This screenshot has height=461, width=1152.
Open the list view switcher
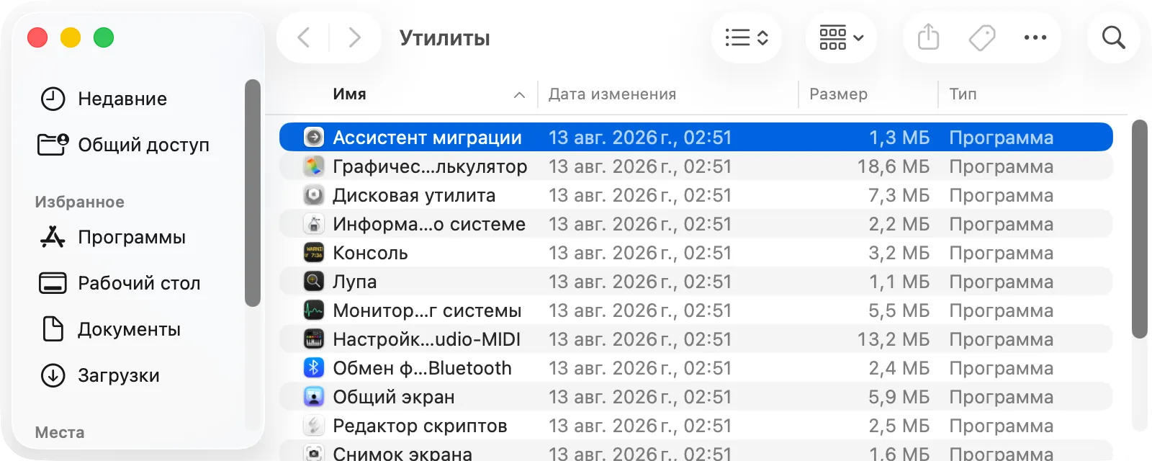(747, 37)
